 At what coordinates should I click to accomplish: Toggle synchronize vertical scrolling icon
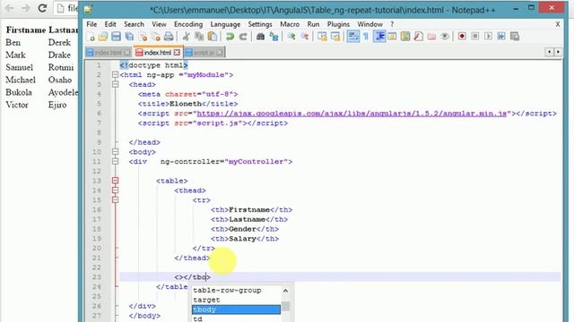click(x=322, y=37)
